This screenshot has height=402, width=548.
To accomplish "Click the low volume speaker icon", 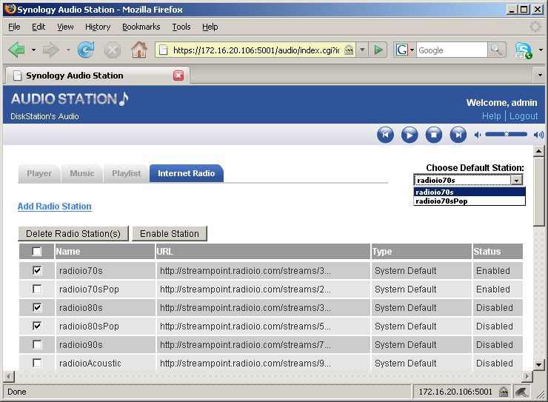I will click(478, 135).
